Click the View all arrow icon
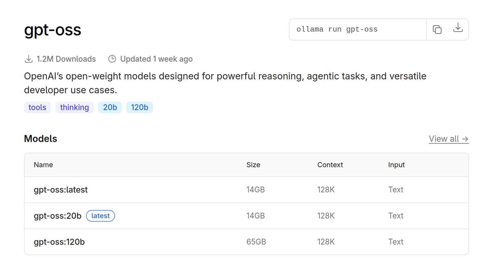Viewport: 494px width, 280px height. click(465, 139)
